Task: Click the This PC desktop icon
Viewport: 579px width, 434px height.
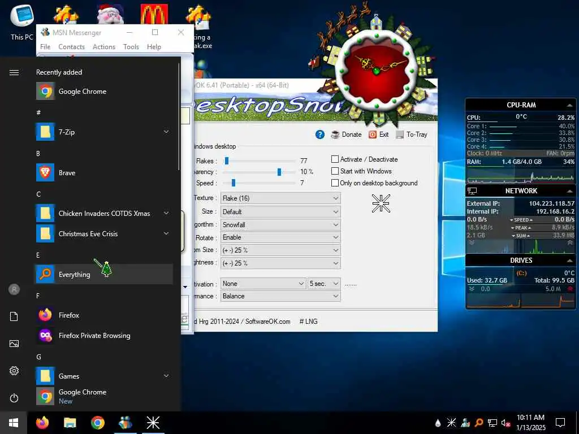Action: (22, 22)
